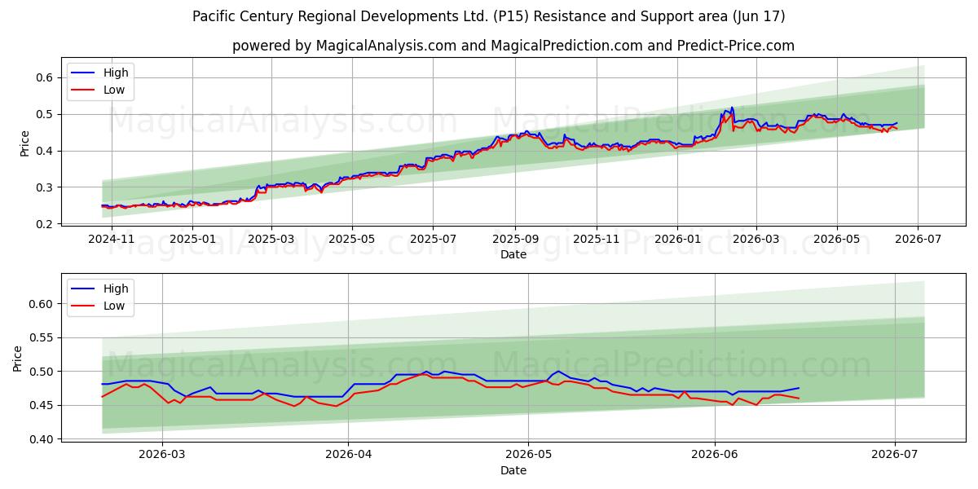Click the '0.45' y-axis tick in the bottom chart
This screenshot has height=489, width=978.
coord(42,405)
